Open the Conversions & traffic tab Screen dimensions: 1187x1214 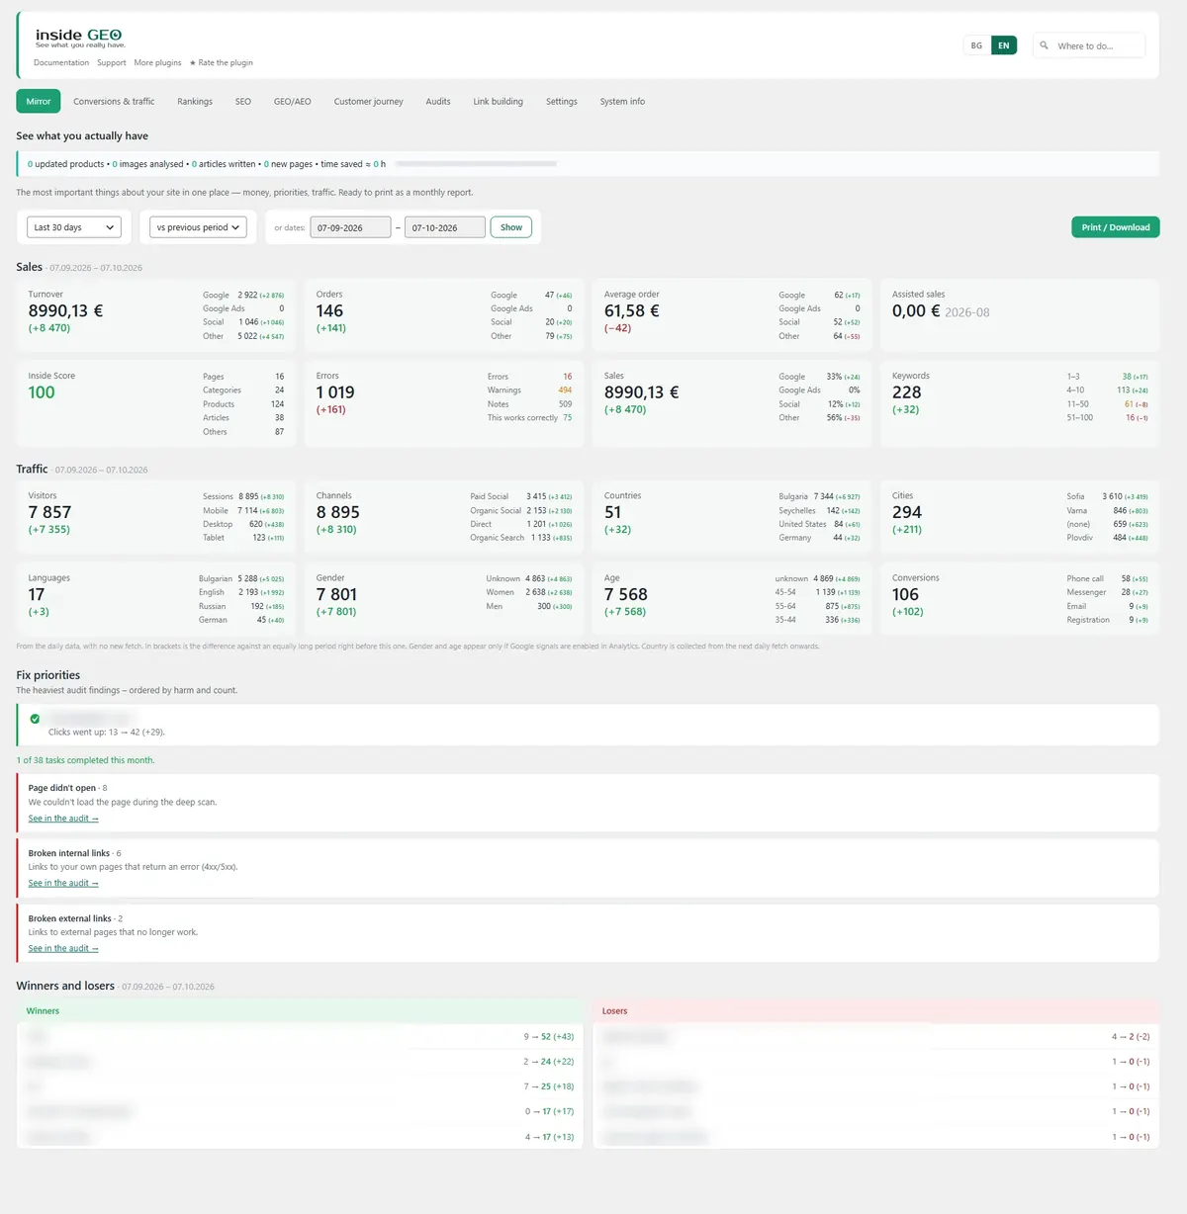pyautogui.click(x=114, y=101)
